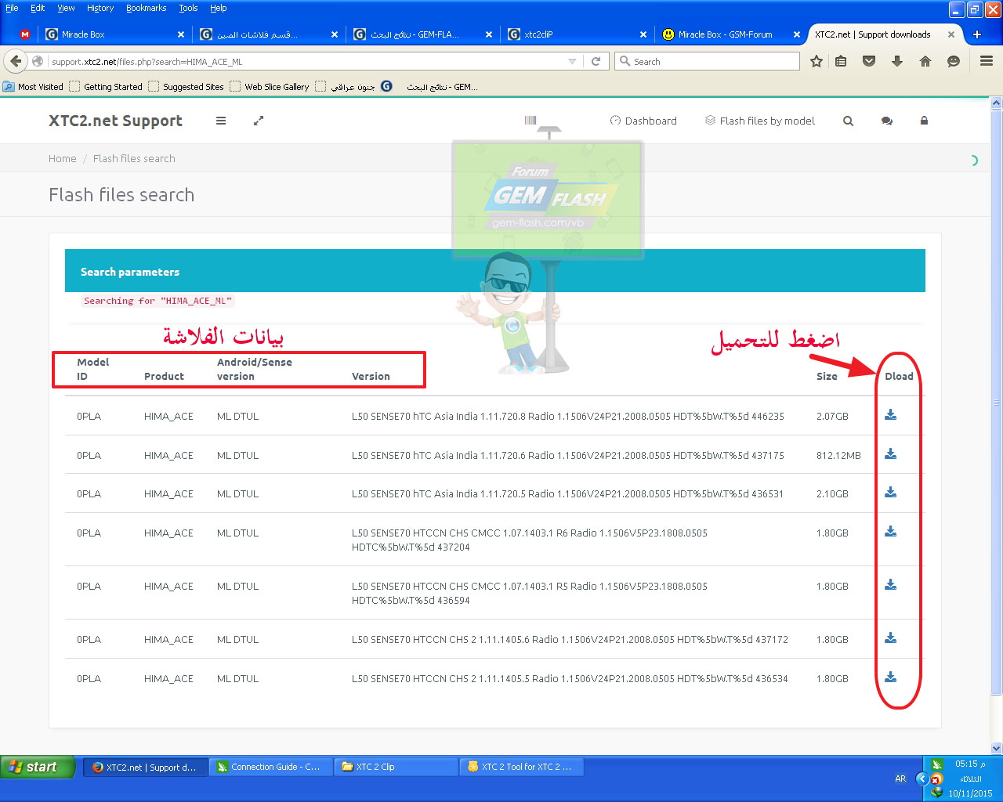This screenshot has width=1003, height=802.
Task: Switch to the first Miracle Box tab
Action: [x=114, y=34]
